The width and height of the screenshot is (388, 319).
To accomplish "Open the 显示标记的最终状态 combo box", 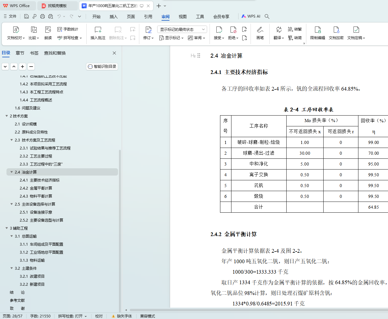I will [182, 29].
